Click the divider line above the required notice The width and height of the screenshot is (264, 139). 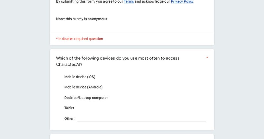132,33
